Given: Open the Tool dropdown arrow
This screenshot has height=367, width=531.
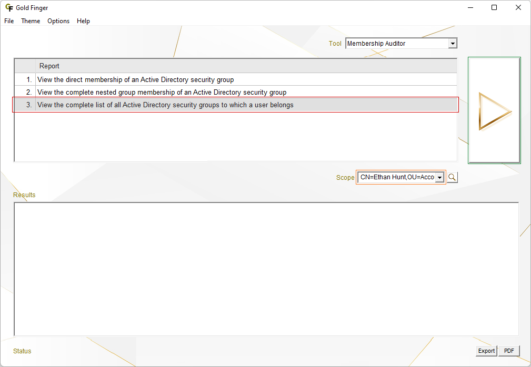Looking at the screenshot, I should pyautogui.click(x=453, y=43).
